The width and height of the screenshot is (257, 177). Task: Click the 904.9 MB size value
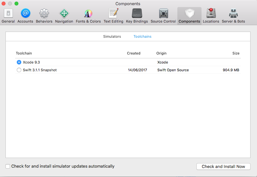[231, 70]
